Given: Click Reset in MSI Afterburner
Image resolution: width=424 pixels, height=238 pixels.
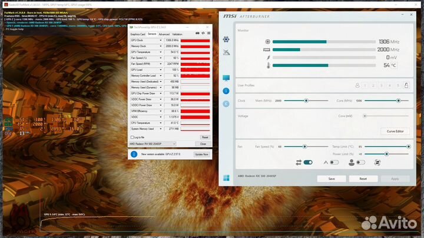Looking at the screenshot, I should tap(363, 179).
